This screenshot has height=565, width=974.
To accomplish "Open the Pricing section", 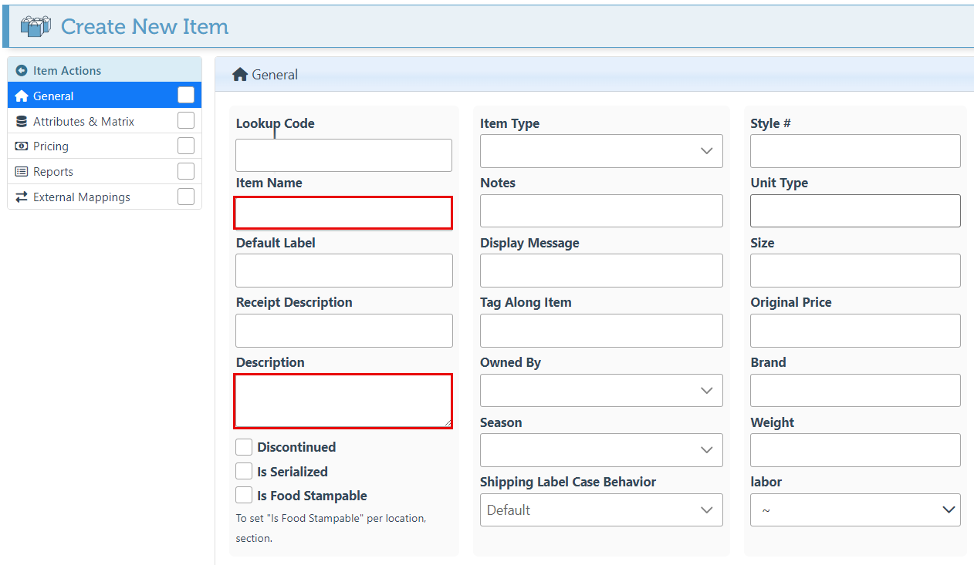I will click(51, 146).
